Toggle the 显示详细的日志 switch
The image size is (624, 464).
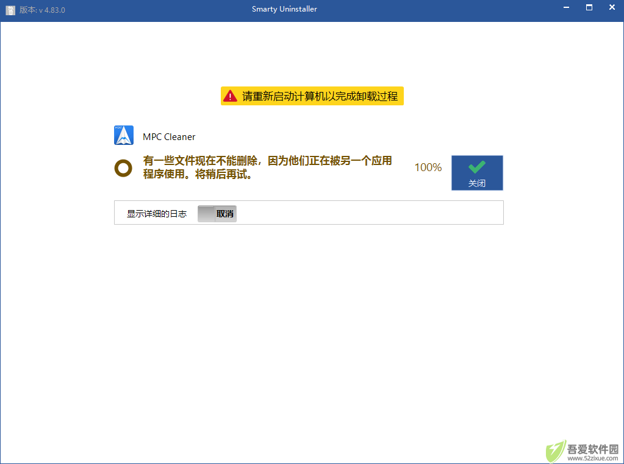(x=217, y=214)
